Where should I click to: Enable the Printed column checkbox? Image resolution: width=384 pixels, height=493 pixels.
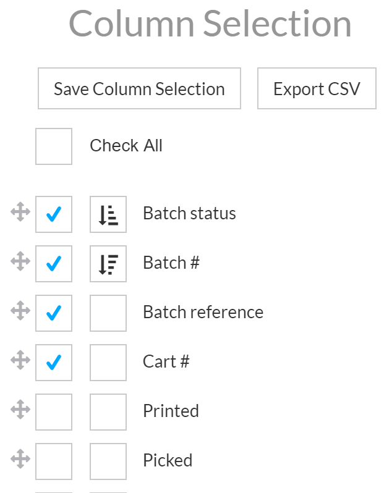point(54,412)
